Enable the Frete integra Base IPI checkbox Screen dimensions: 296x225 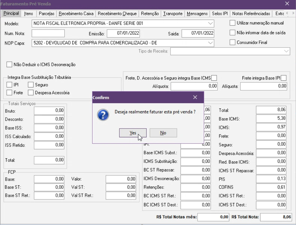(284, 78)
